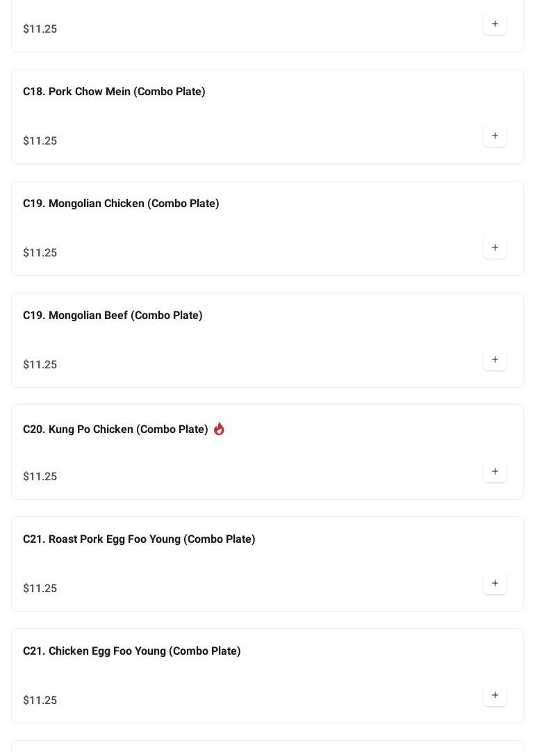Add Mongolian Chicken combo plate to cart
Viewport: 535px width, 752px height.
[495, 248]
